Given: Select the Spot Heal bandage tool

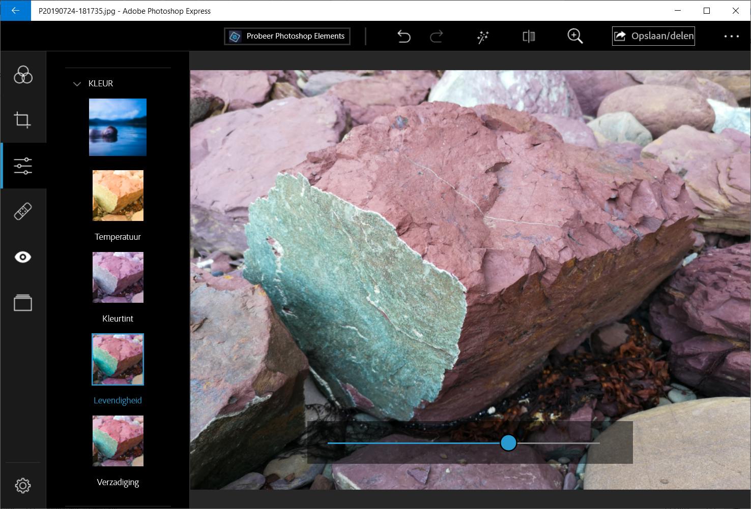Looking at the screenshot, I should pyautogui.click(x=23, y=211).
